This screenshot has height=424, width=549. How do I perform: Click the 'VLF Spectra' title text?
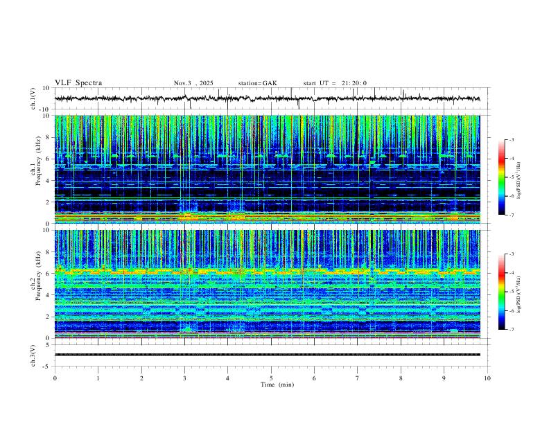click(78, 83)
